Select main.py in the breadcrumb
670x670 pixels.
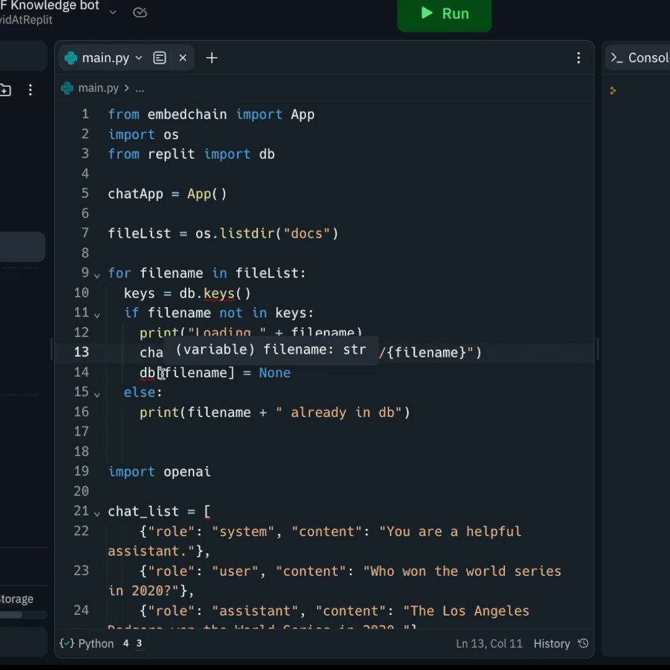point(98,88)
